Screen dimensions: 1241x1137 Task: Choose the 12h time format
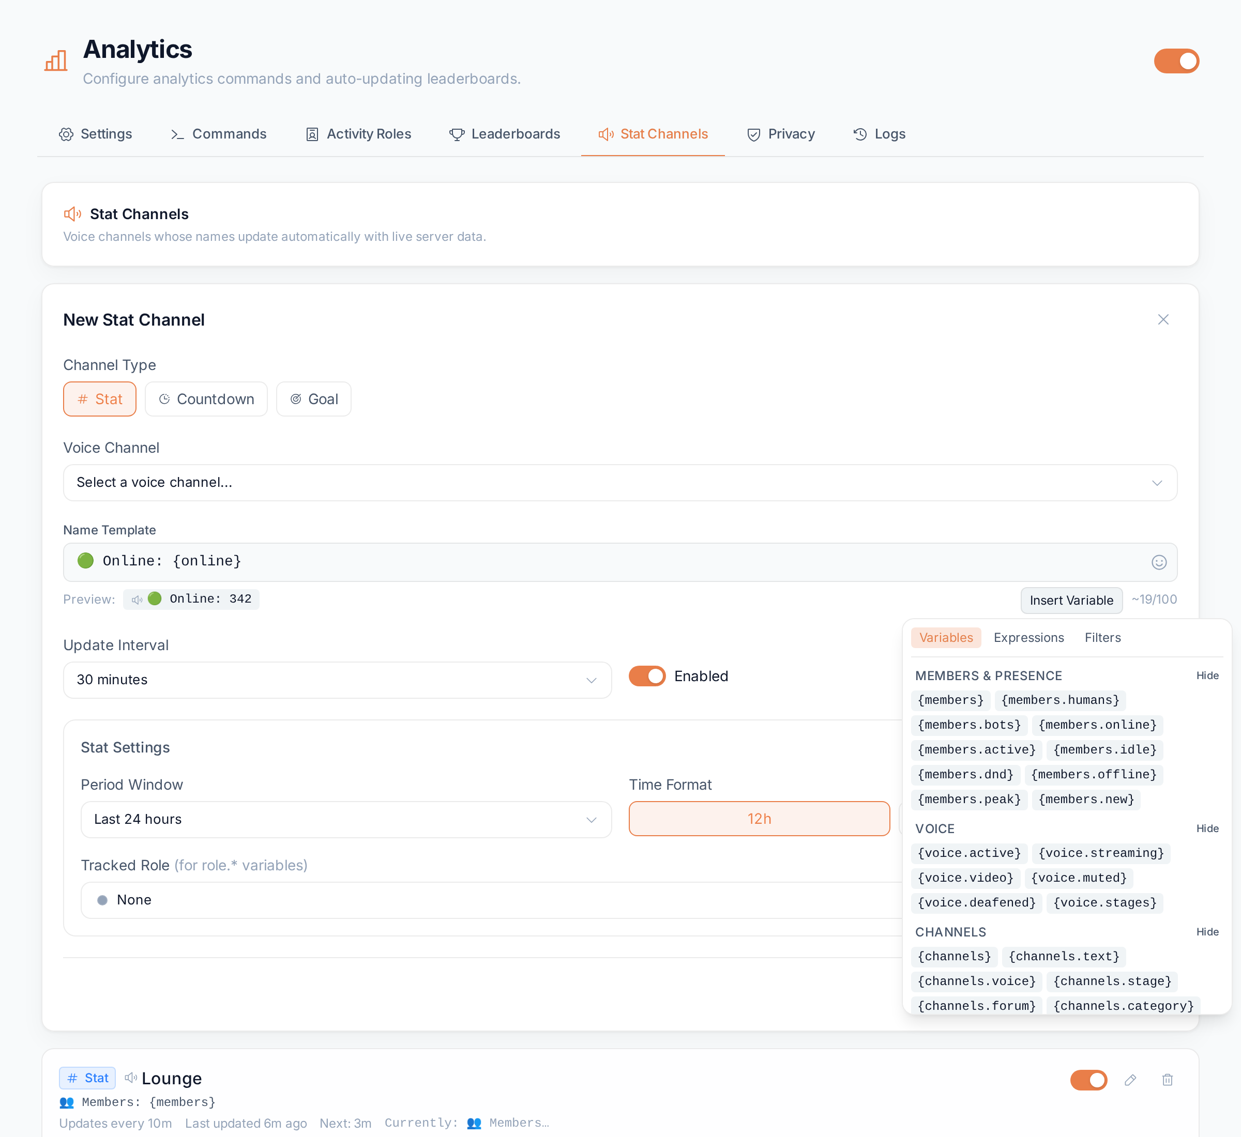point(759,819)
